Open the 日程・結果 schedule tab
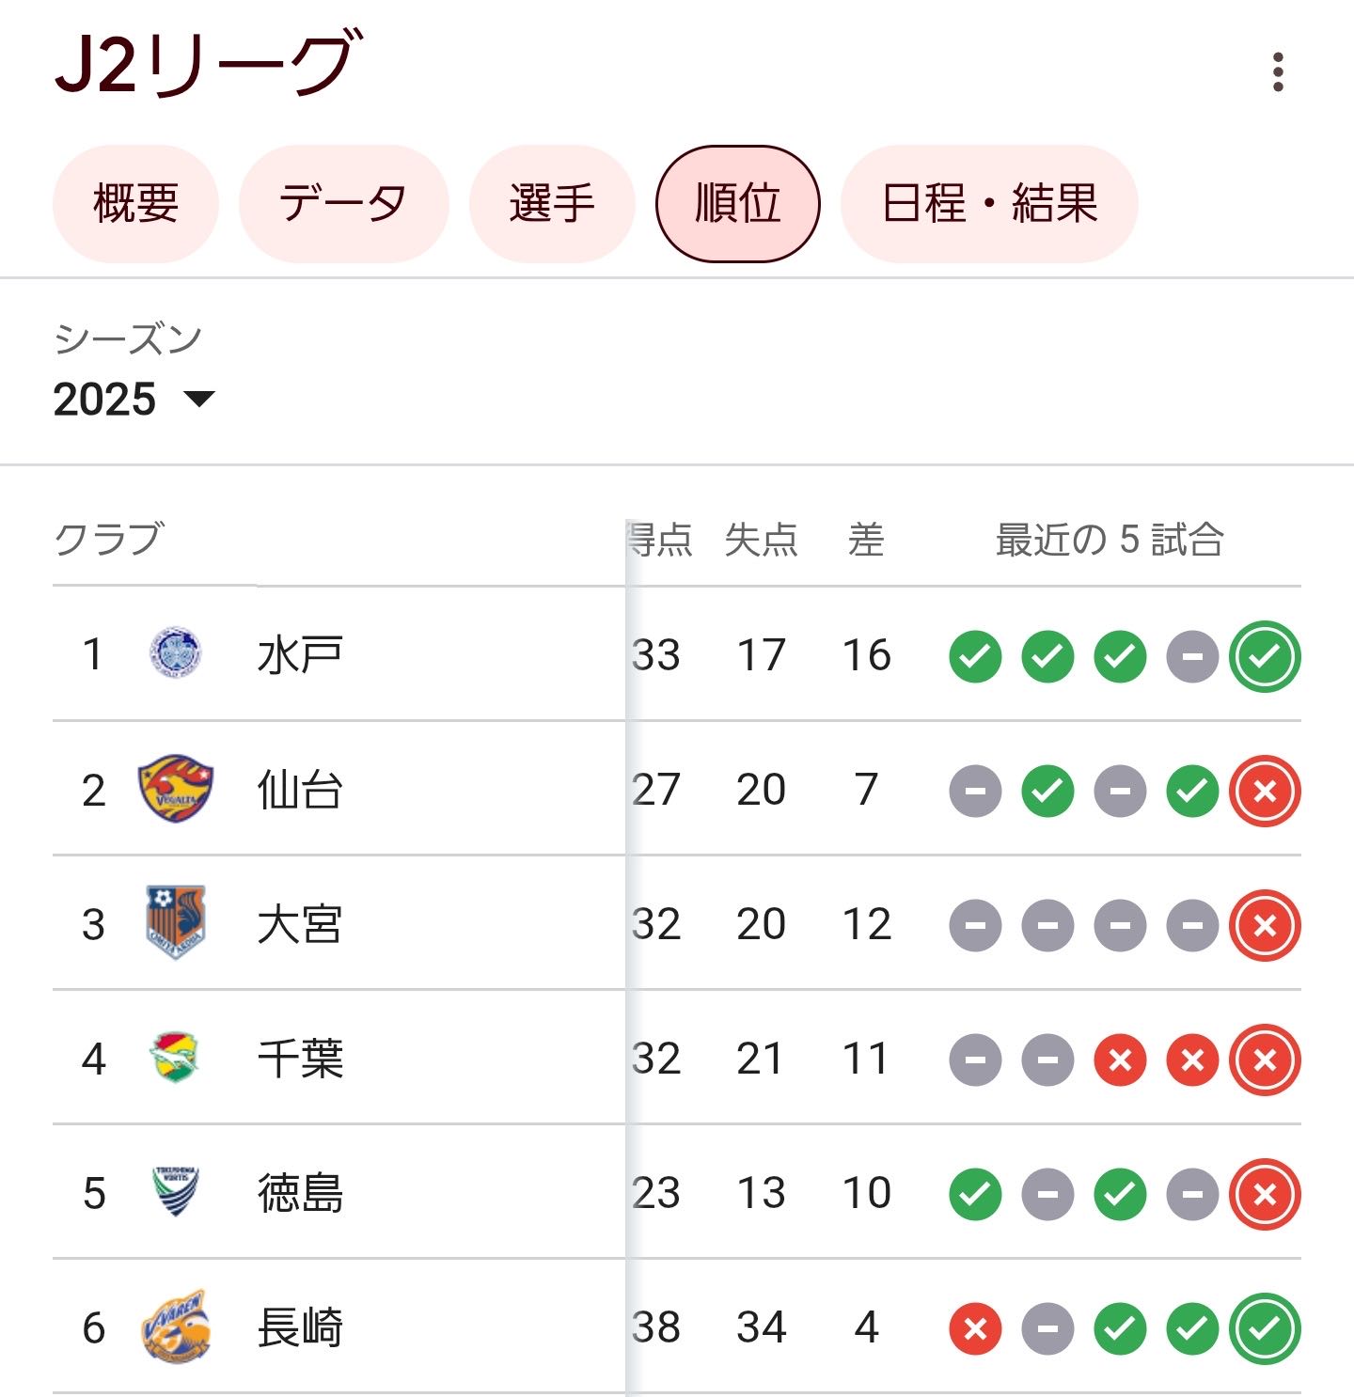The width and height of the screenshot is (1354, 1397). (989, 203)
